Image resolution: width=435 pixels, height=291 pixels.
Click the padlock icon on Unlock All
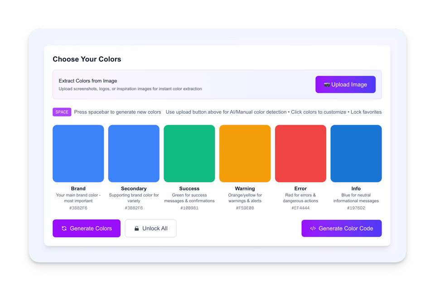click(136, 228)
